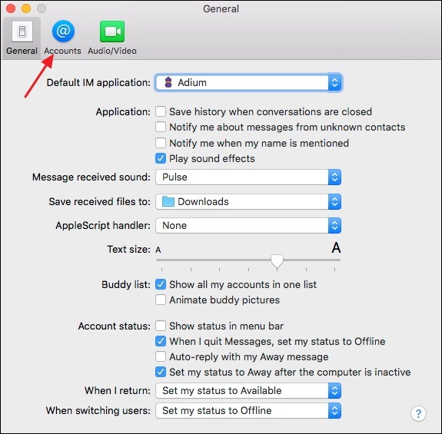Enable Animate buddy pictures

point(161,300)
